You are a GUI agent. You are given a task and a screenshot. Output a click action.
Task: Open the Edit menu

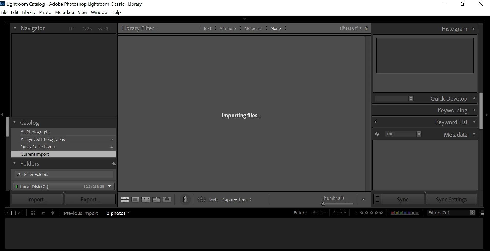pyautogui.click(x=15, y=12)
